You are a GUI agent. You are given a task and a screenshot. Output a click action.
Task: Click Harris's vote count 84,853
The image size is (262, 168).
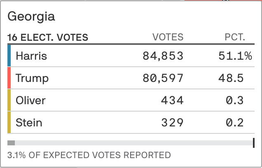pyautogui.click(x=163, y=56)
